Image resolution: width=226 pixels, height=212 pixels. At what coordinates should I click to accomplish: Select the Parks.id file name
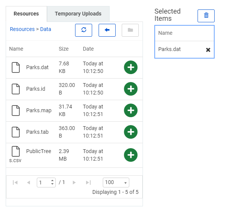click(36, 89)
